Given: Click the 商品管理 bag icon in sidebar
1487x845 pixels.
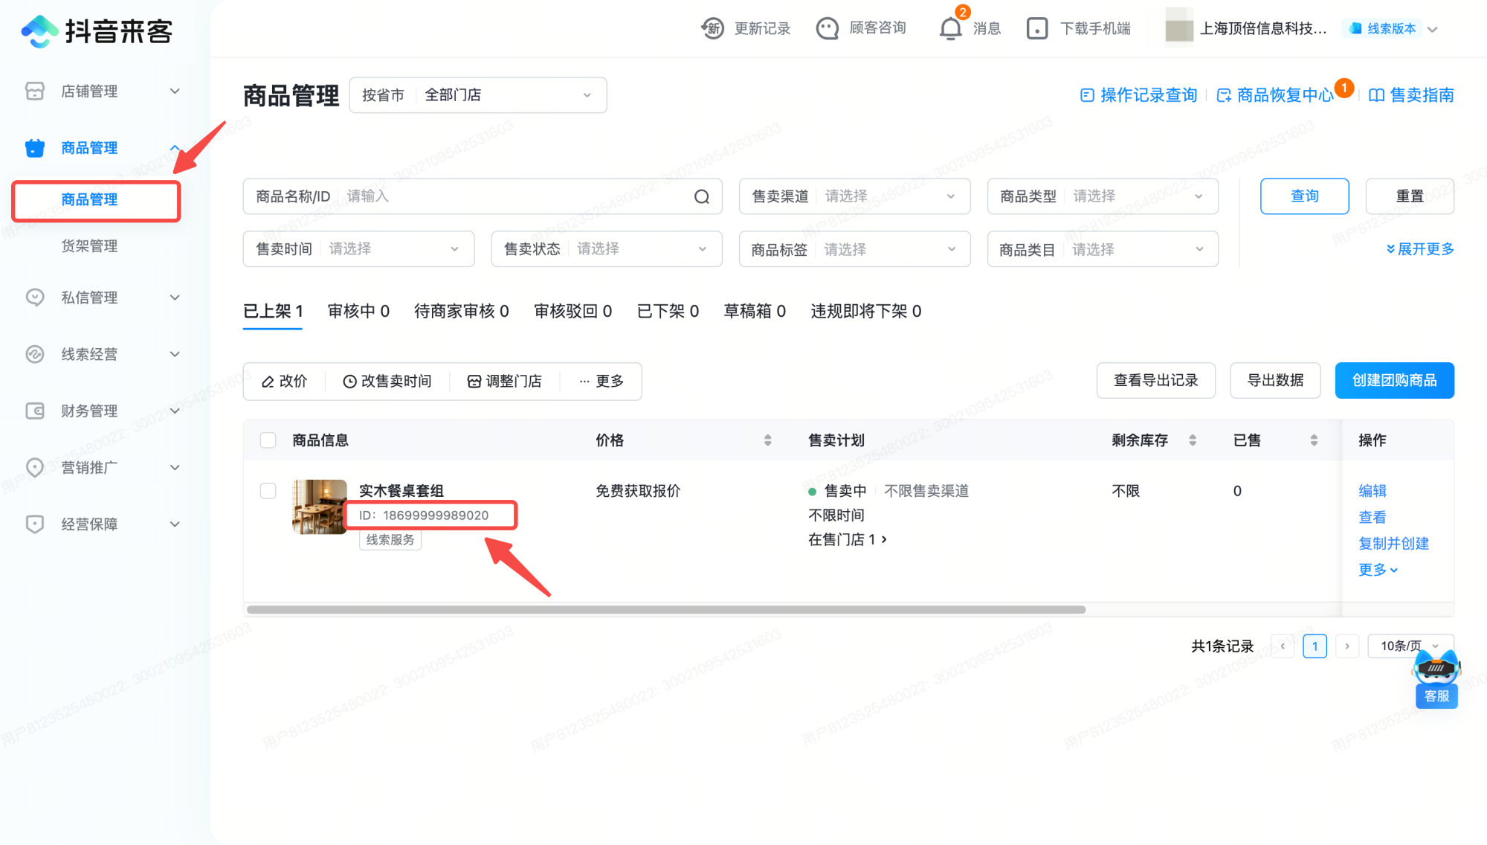Looking at the screenshot, I should pyautogui.click(x=34, y=148).
